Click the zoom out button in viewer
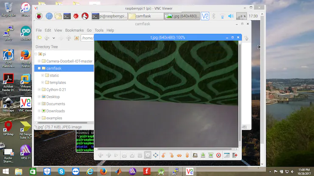The width and height of the screenshot is (314, 176). [x=124, y=155]
